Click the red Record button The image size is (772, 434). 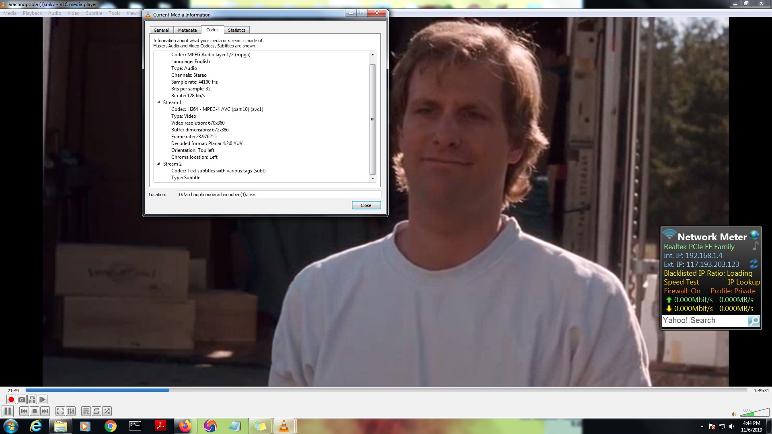[x=11, y=399]
